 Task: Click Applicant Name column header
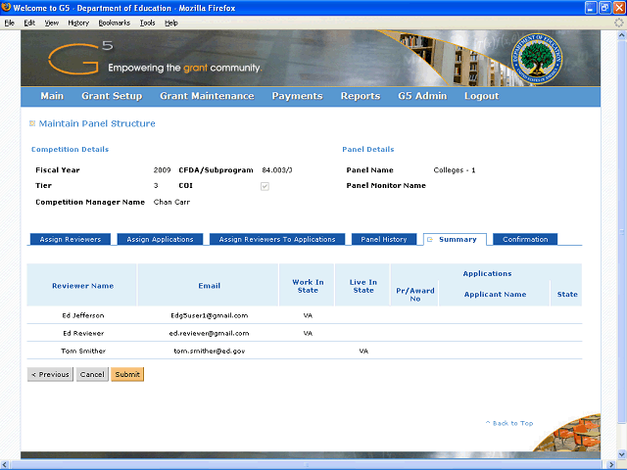coord(495,295)
